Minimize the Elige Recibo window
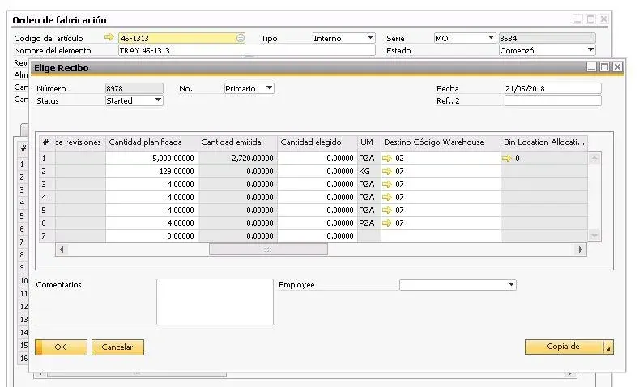This screenshot has height=387, width=639. (591, 67)
